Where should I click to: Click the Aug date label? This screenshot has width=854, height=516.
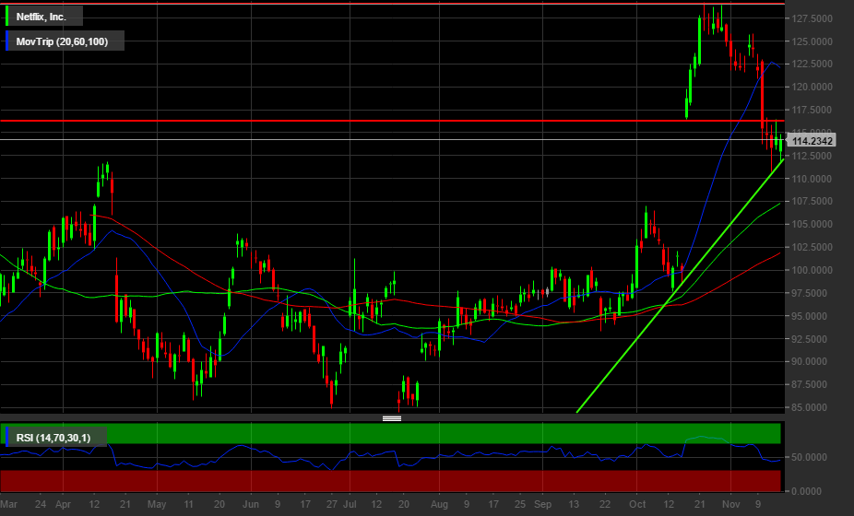pyautogui.click(x=439, y=504)
